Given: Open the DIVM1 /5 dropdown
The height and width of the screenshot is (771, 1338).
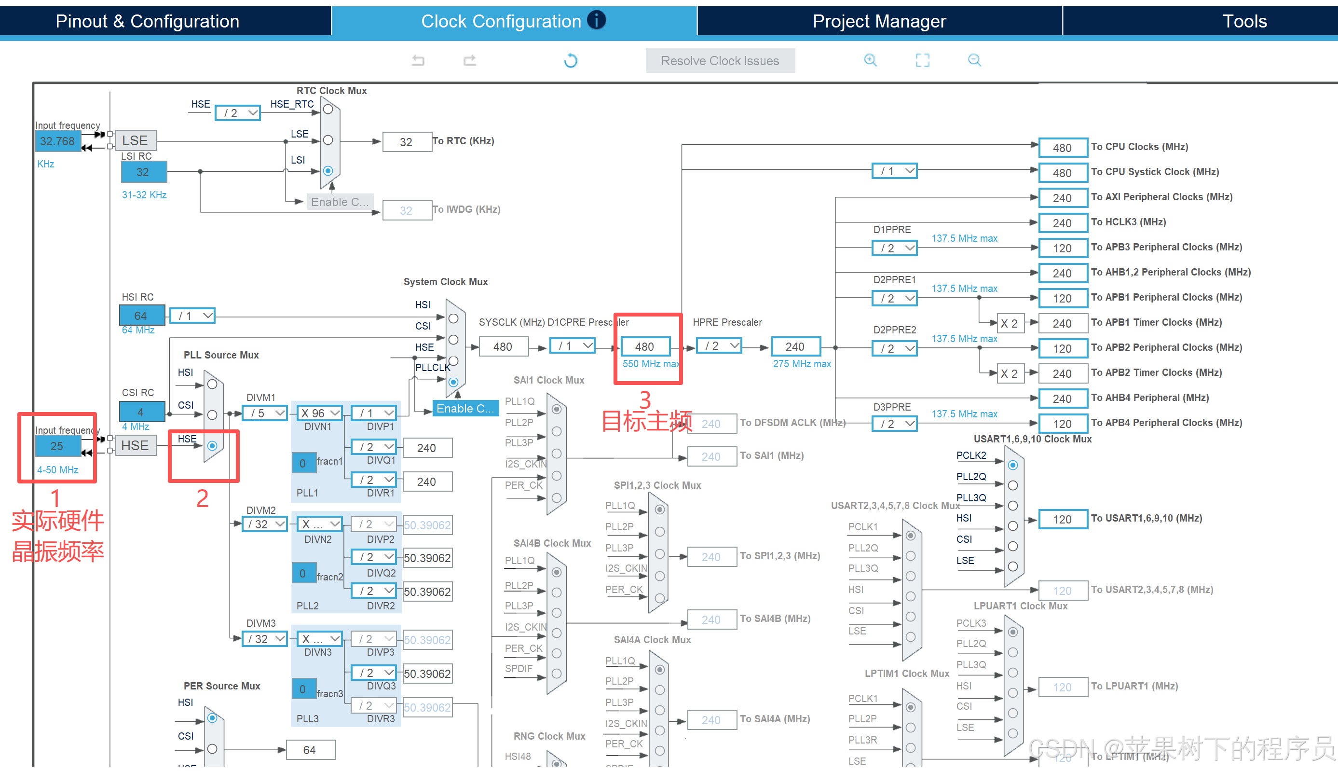Looking at the screenshot, I should coord(265,413).
